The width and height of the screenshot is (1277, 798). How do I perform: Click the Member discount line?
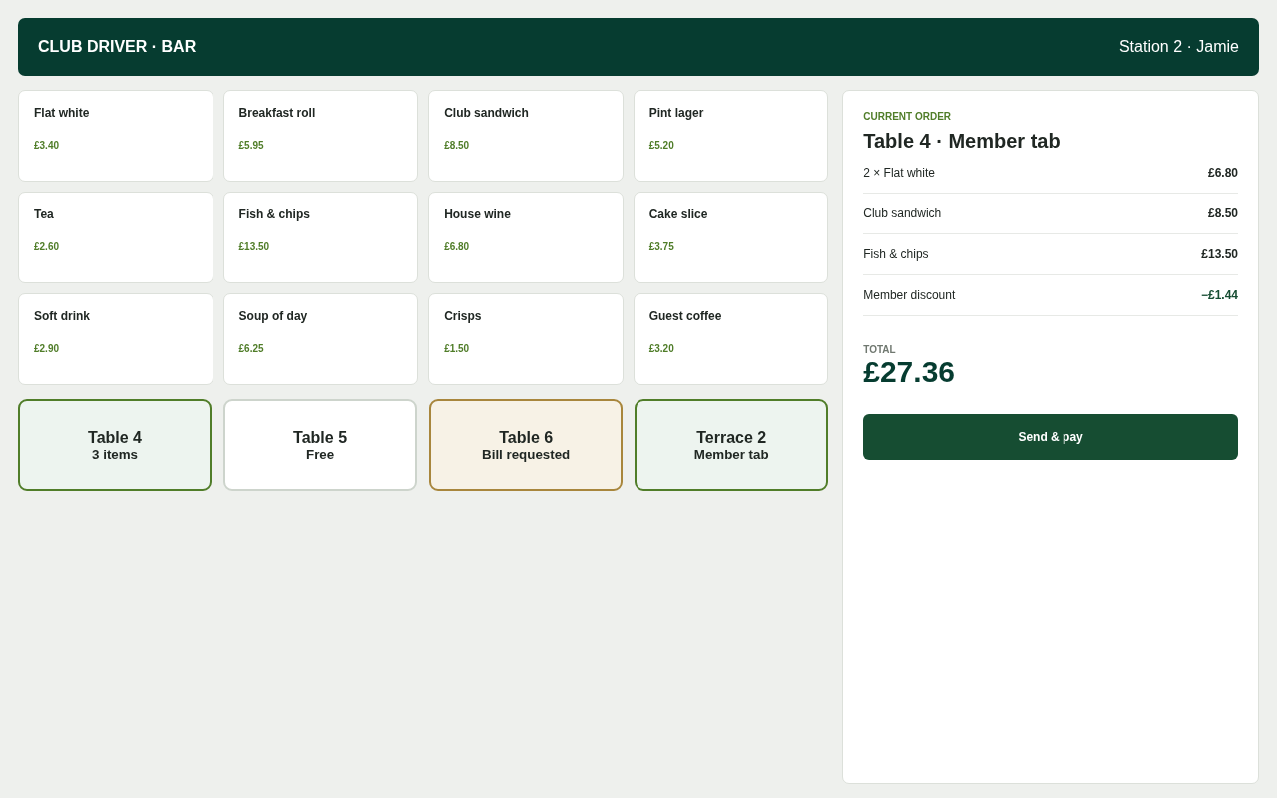click(x=1051, y=295)
